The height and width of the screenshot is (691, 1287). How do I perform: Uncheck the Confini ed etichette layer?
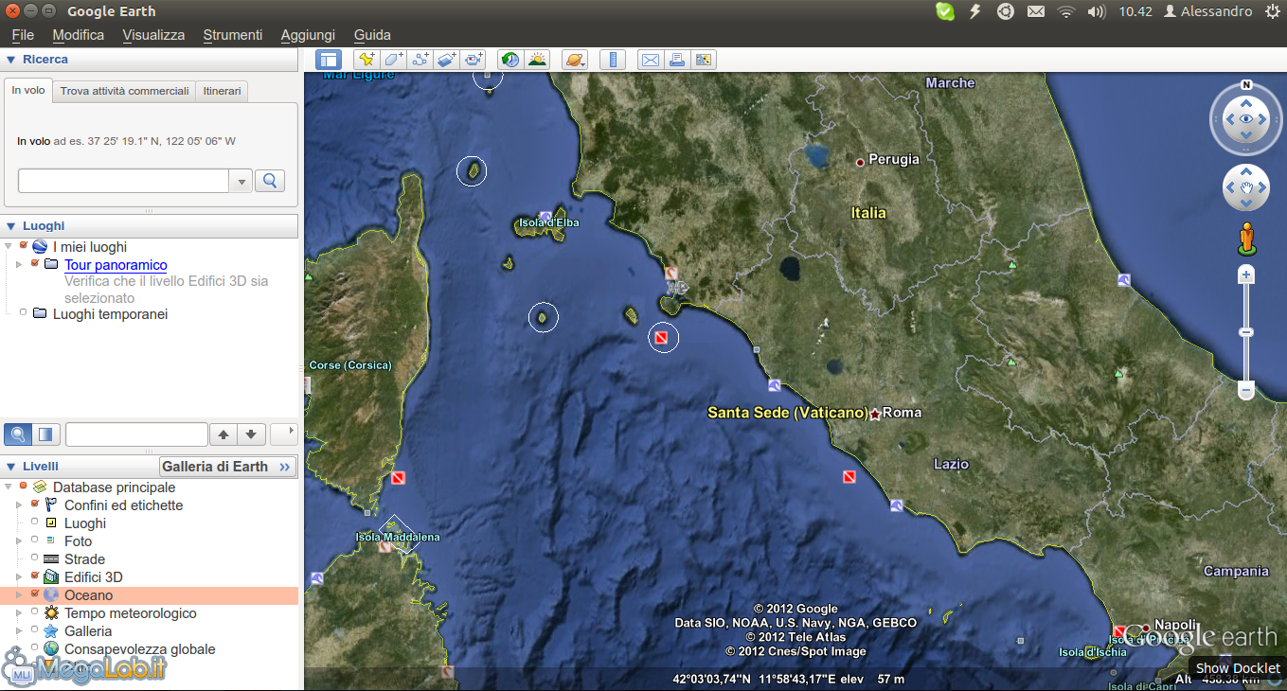pyautogui.click(x=34, y=505)
